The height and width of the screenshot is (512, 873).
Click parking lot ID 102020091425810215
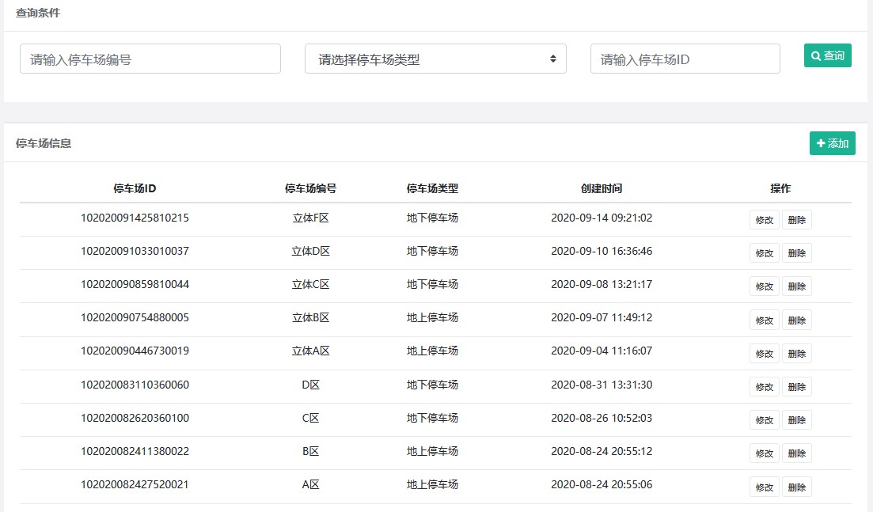pyautogui.click(x=135, y=218)
